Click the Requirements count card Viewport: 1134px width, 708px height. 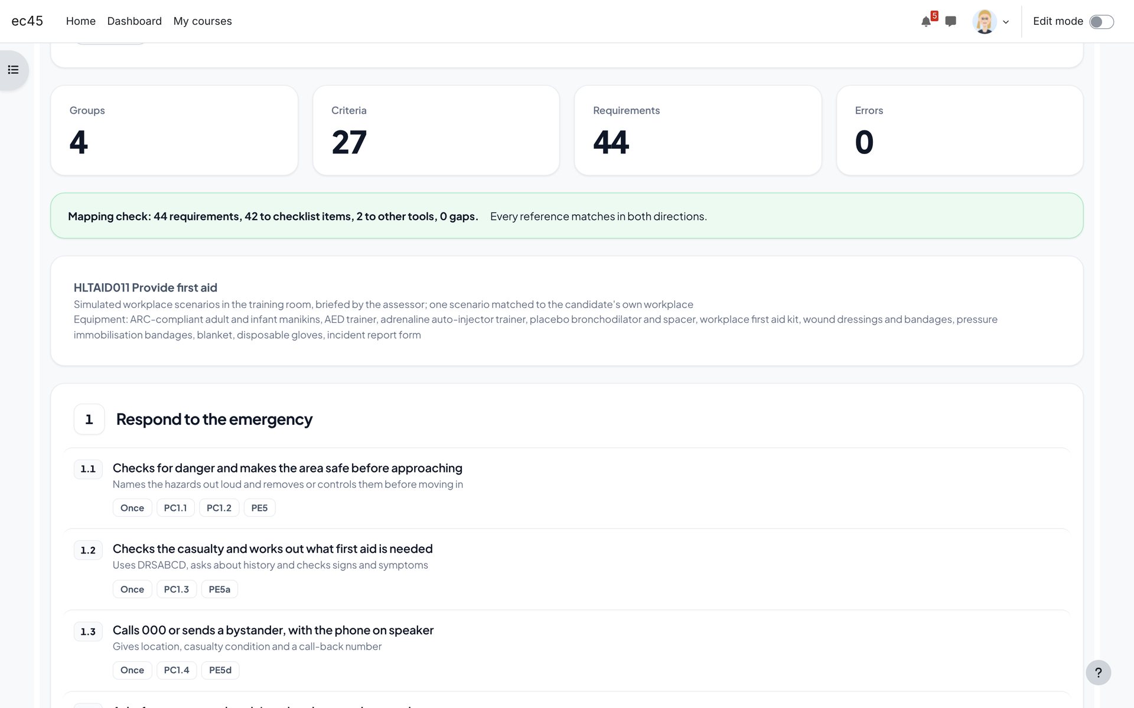tap(698, 130)
